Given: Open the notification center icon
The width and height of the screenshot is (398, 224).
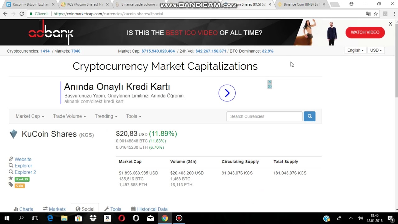Looking at the screenshot, I should click(390, 218).
